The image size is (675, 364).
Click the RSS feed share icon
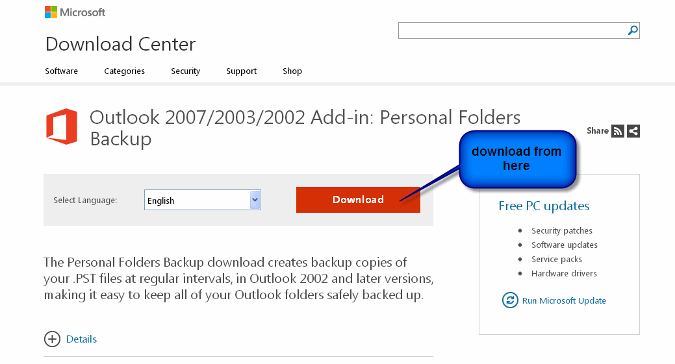coord(618,131)
